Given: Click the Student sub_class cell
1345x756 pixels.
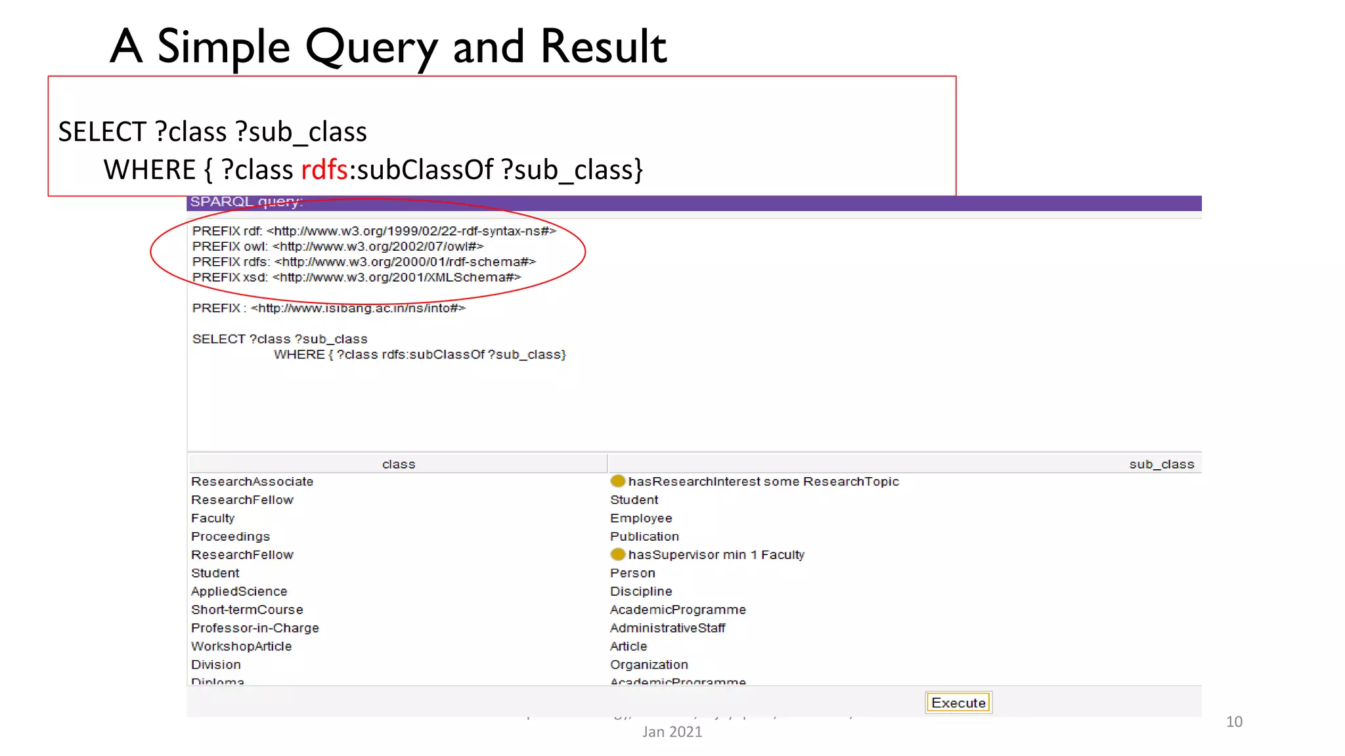Looking at the screenshot, I should (634, 500).
